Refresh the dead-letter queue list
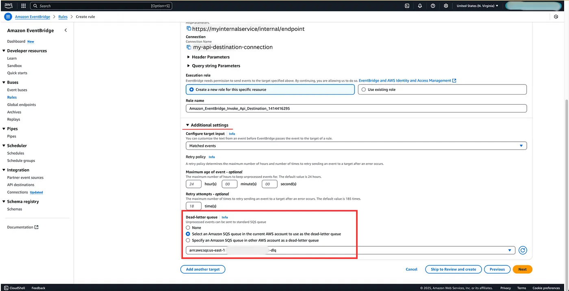 (523, 250)
